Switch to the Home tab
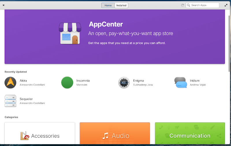This screenshot has width=231, height=146. 108,5
